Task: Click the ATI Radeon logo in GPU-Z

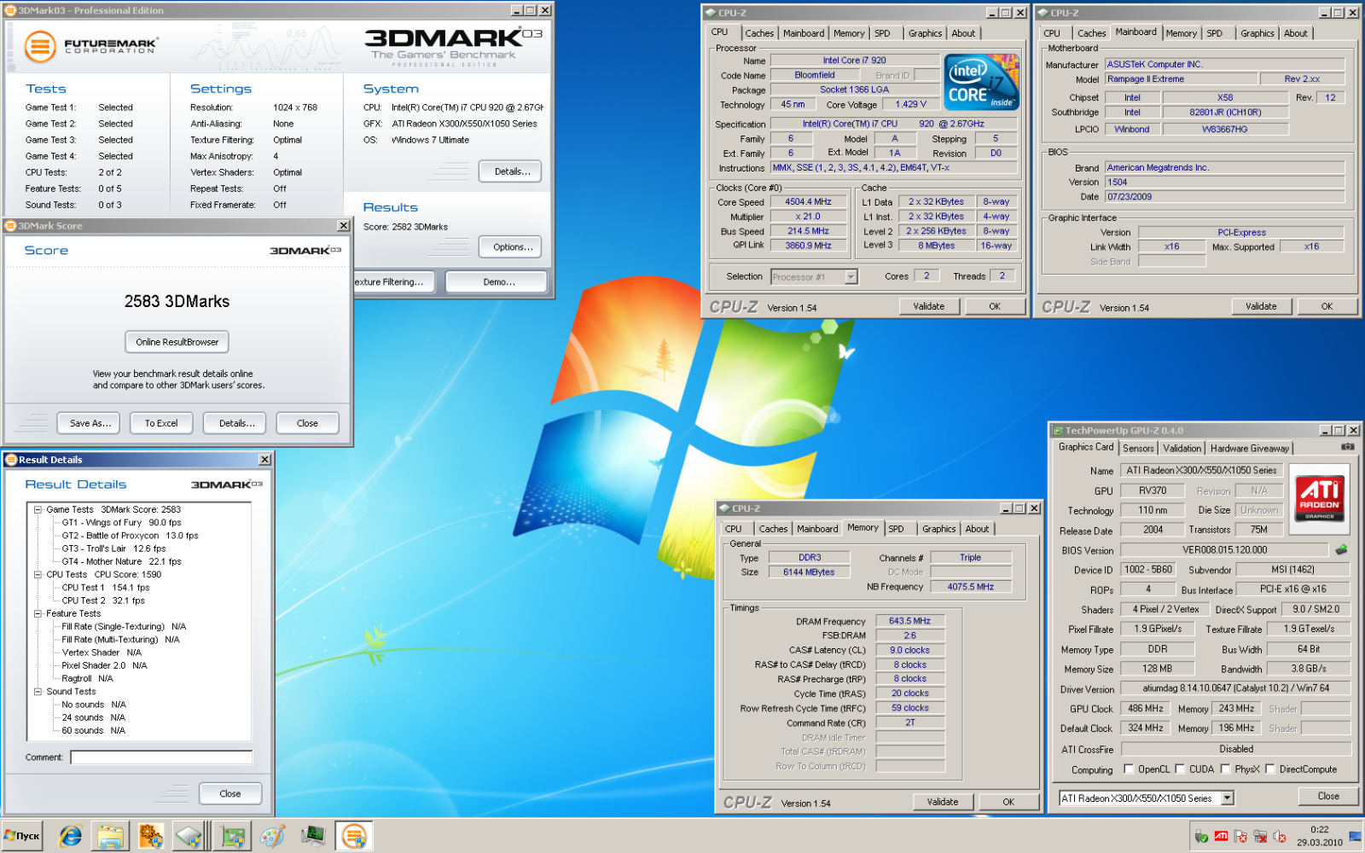Action: coord(1319,498)
